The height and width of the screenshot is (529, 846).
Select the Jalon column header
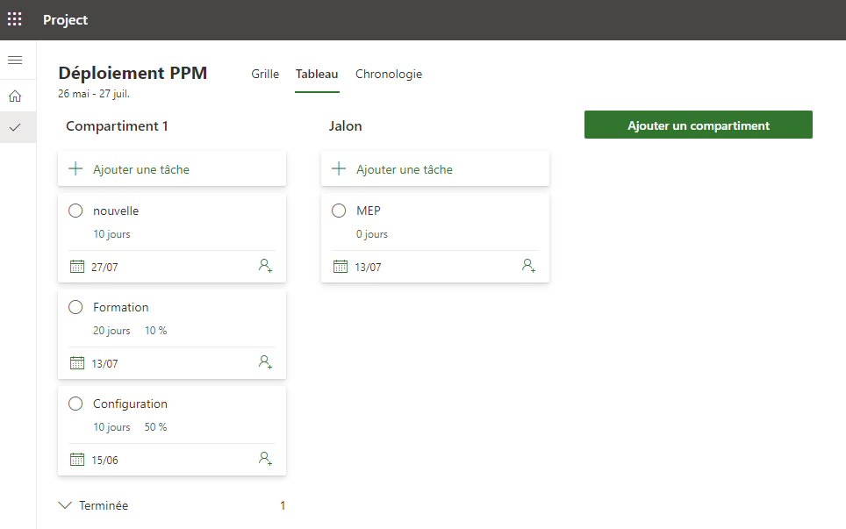point(345,126)
